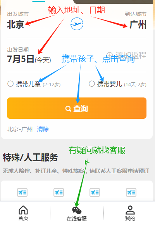Image resolution: width=155 pixels, height=226 pixels.
Task: Choose arrival city 广州
Action: (x=138, y=24)
